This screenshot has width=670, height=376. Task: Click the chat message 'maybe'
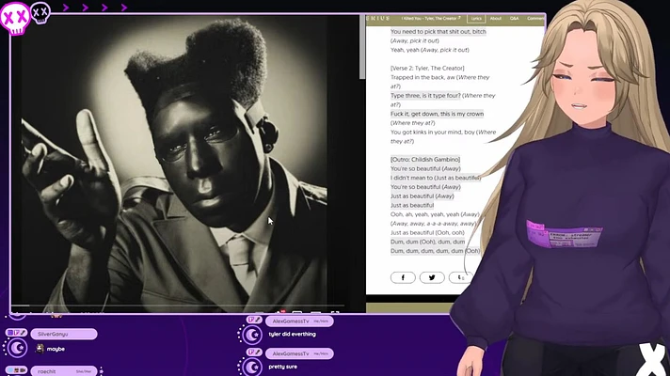(56, 349)
